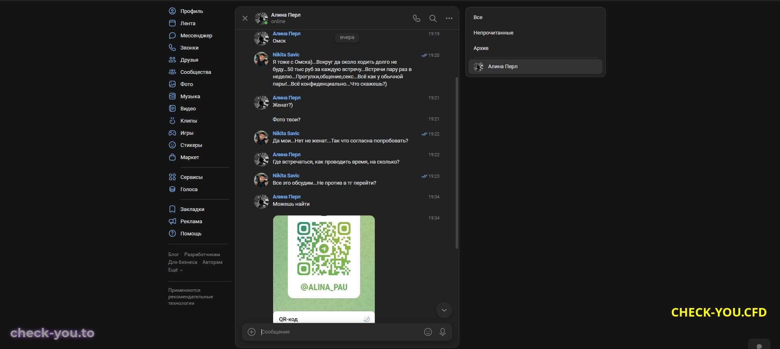Open Алина Перл name in chat header
Screen dimensions: 780x349
(x=286, y=15)
